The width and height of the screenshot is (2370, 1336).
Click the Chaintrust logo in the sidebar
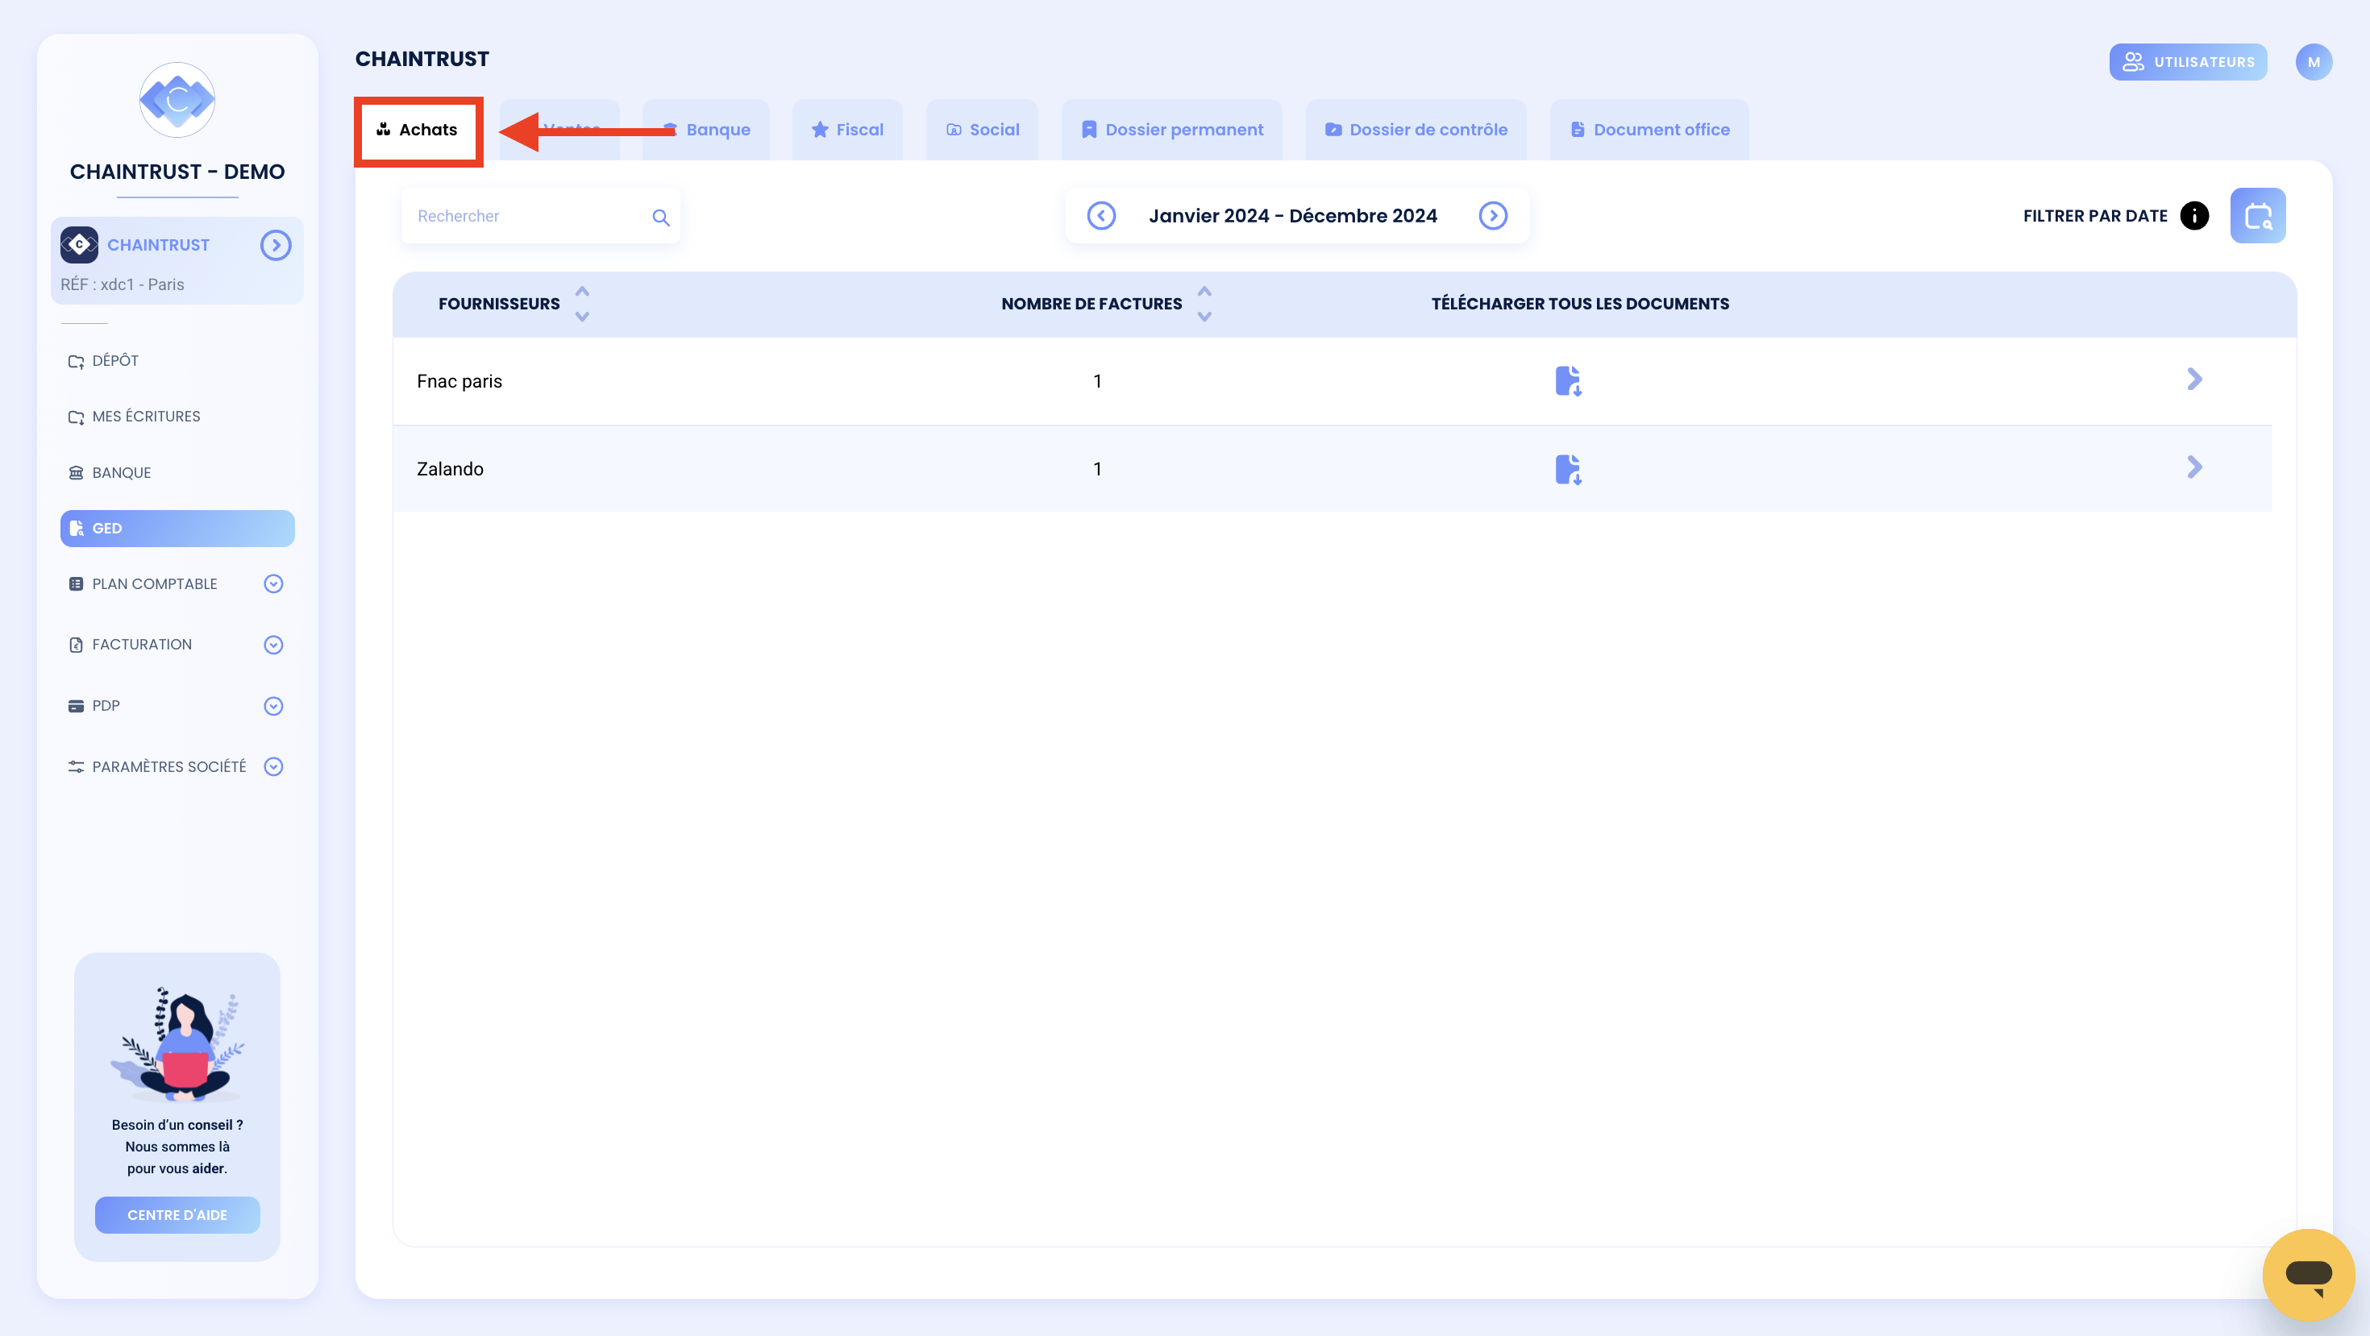tap(177, 100)
